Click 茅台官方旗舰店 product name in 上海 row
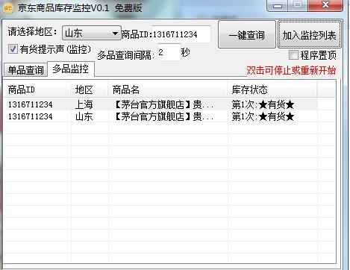The image size is (350, 270). [x=163, y=104]
